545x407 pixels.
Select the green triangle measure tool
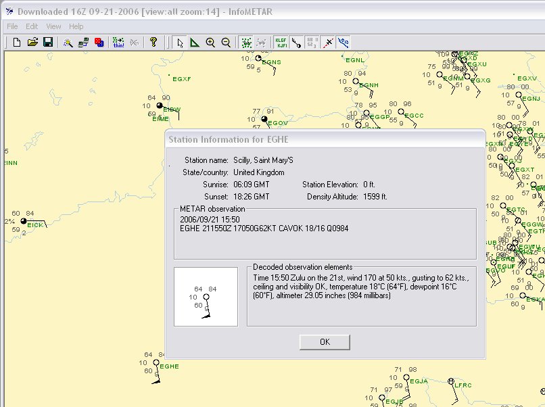pos(195,42)
